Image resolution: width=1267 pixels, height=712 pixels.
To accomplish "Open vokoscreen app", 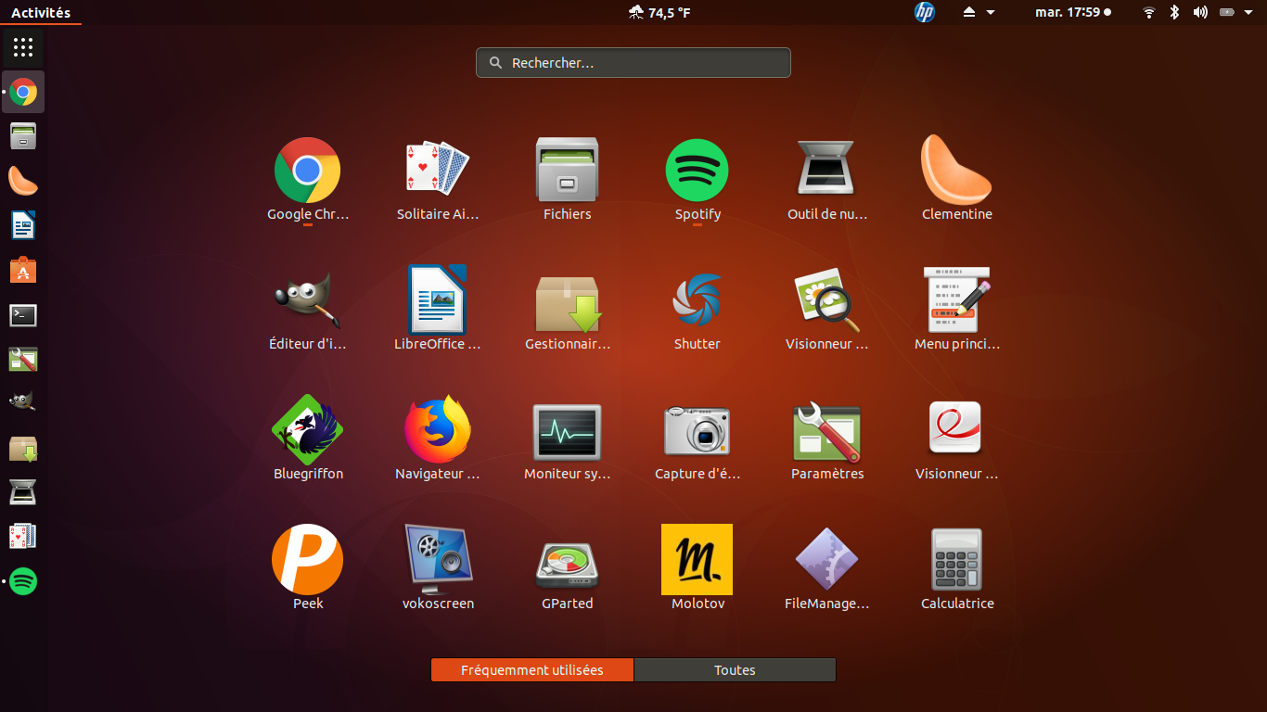I will point(437,560).
